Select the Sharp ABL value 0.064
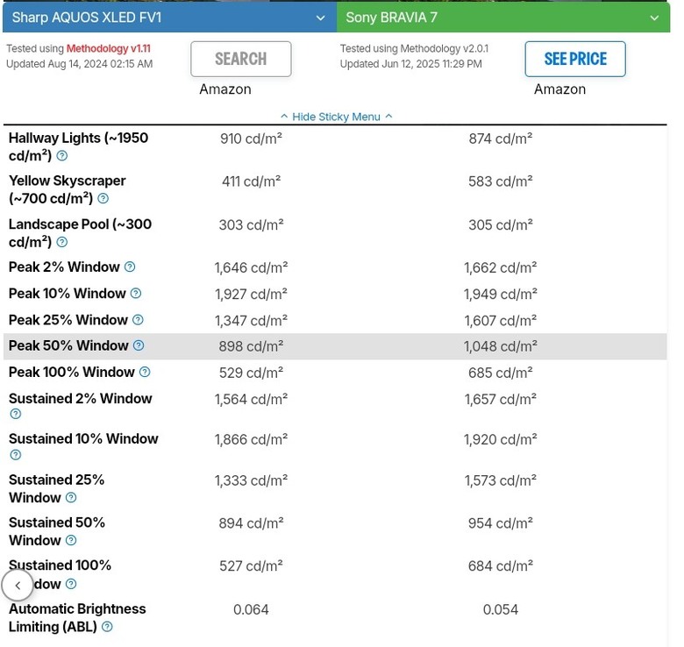The height and width of the screenshot is (647, 684). click(x=251, y=609)
